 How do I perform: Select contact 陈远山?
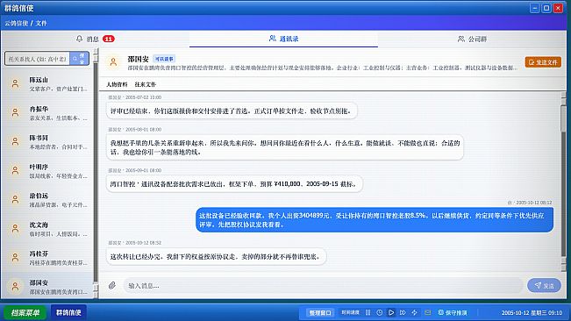pos(47,84)
